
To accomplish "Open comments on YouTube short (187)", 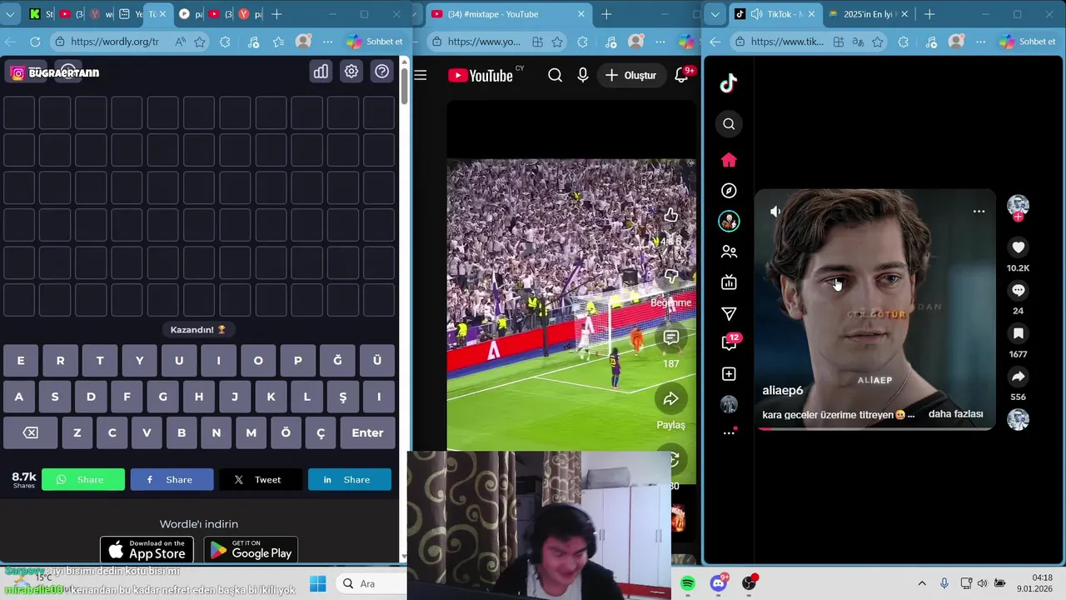I will click(x=670, y=337).
